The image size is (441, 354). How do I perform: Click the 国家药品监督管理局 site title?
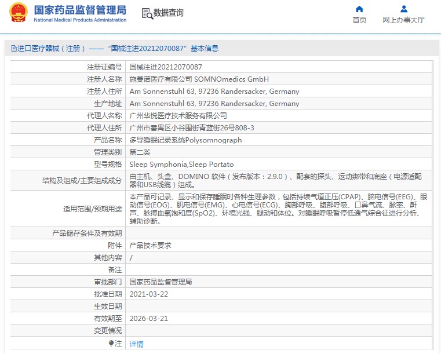(x=80, y=10)
